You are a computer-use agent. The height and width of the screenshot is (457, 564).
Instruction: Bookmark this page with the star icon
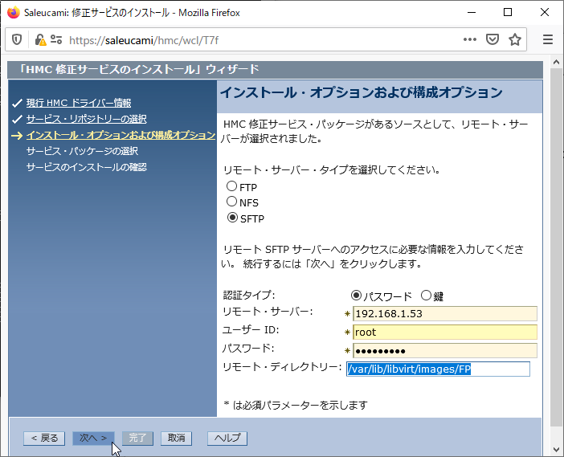point(514,39)
